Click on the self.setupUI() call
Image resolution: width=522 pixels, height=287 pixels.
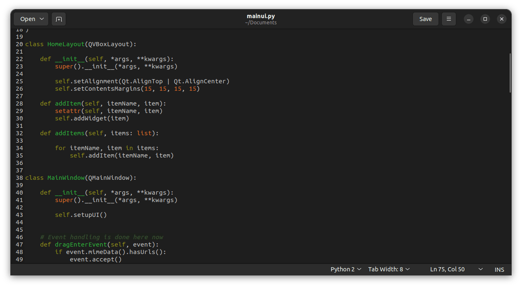coord(81,215)
